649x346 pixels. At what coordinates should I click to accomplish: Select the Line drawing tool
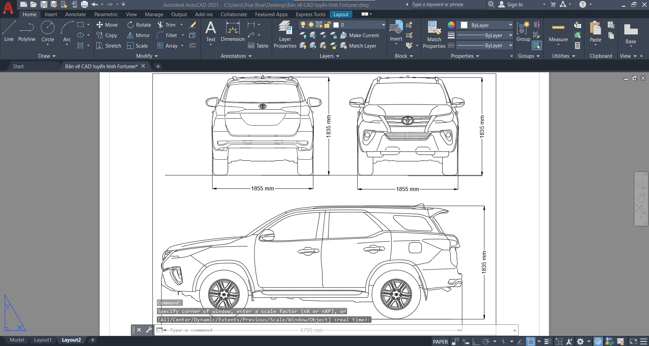tap(9, 31)
